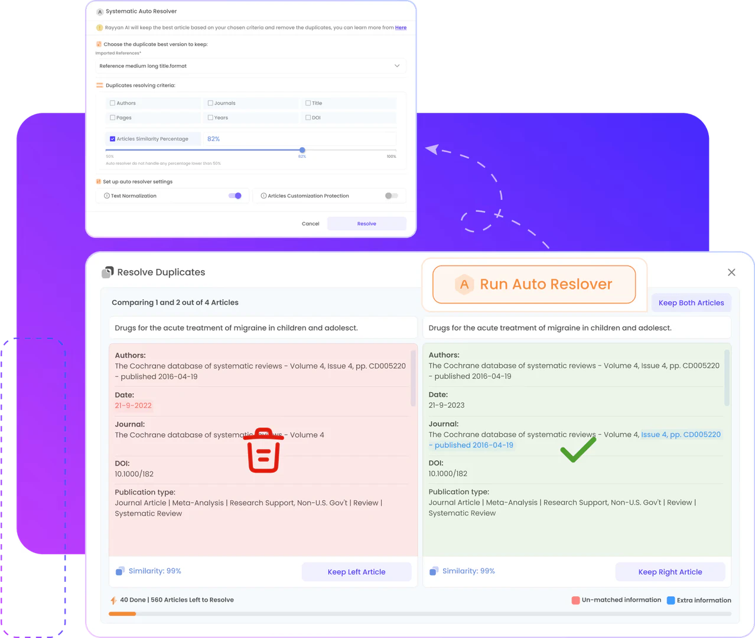Turn off Text Normalization toggle
755x638 pixels.
235,196
